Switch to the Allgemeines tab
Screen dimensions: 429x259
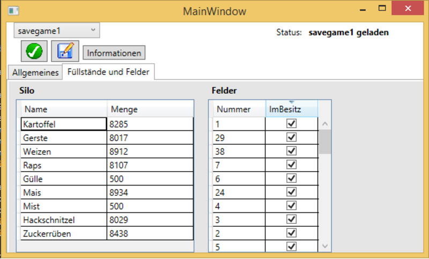click(35, 72)
